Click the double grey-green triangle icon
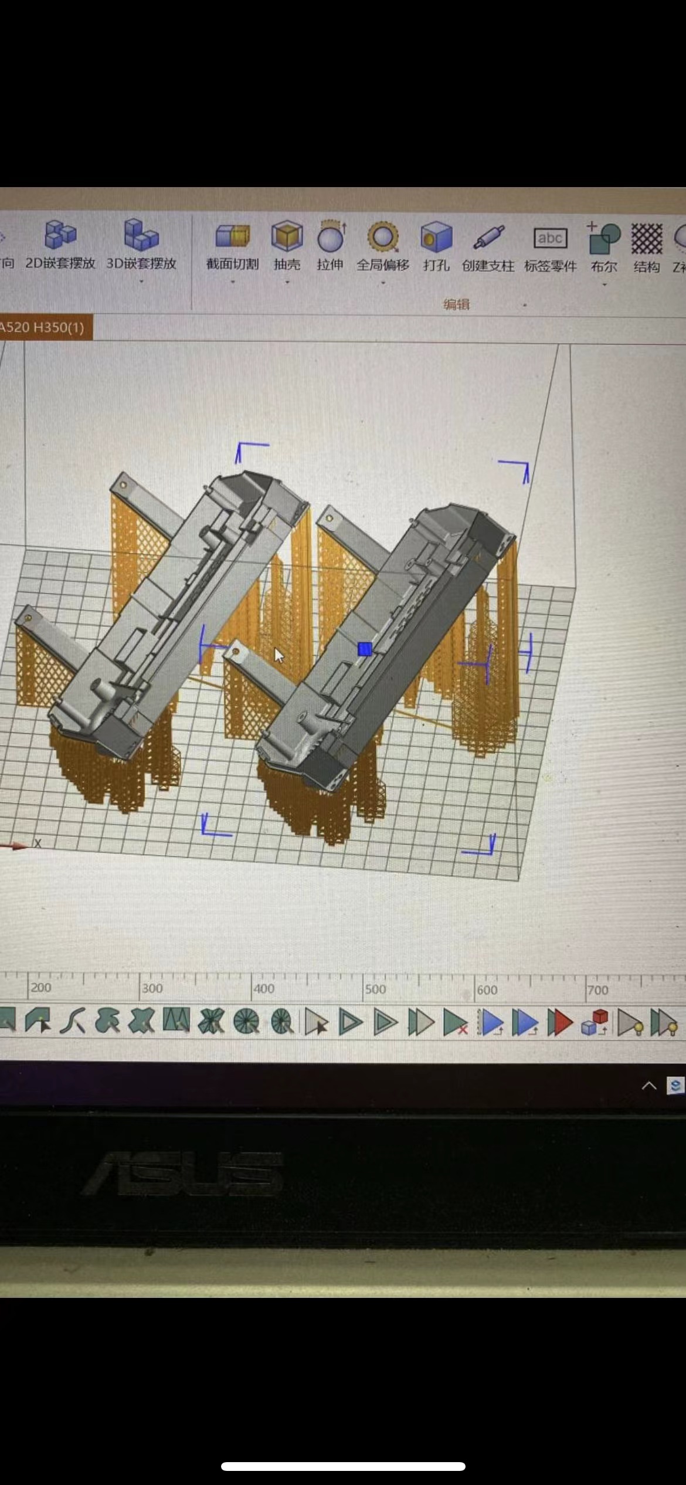The width and height of the screenshot is (686, 1485). pos(421,1023)
